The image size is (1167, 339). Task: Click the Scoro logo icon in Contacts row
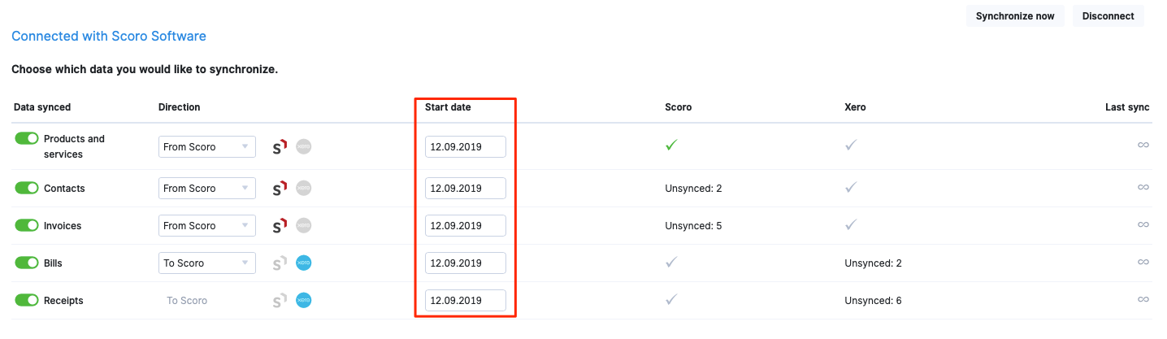point(280,189)
